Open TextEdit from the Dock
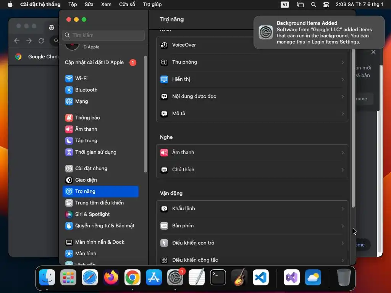The height and width of the screenshot is (293, 391). pyautogui.click(x=197, y=277)
